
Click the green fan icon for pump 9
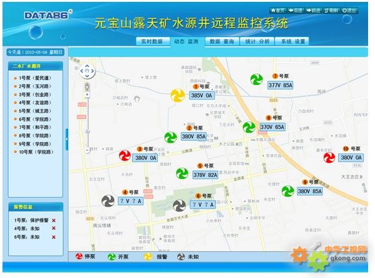[x=288, y=191]
